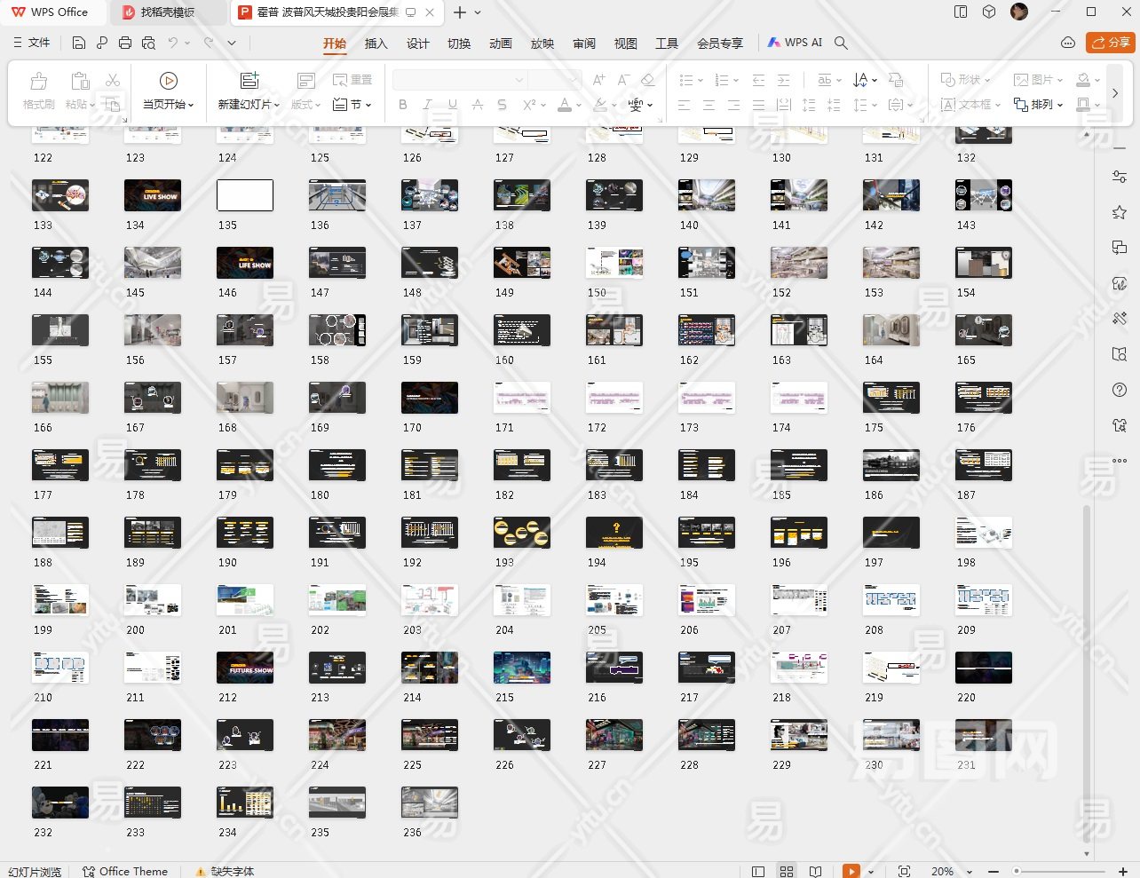
Task: Open the 插入 ribbon tab
Action: click(x=376, y=43)
